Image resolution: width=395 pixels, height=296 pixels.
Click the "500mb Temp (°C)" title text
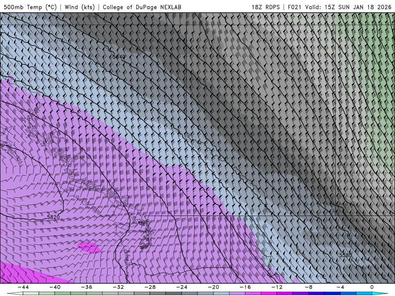coord(30,7)
